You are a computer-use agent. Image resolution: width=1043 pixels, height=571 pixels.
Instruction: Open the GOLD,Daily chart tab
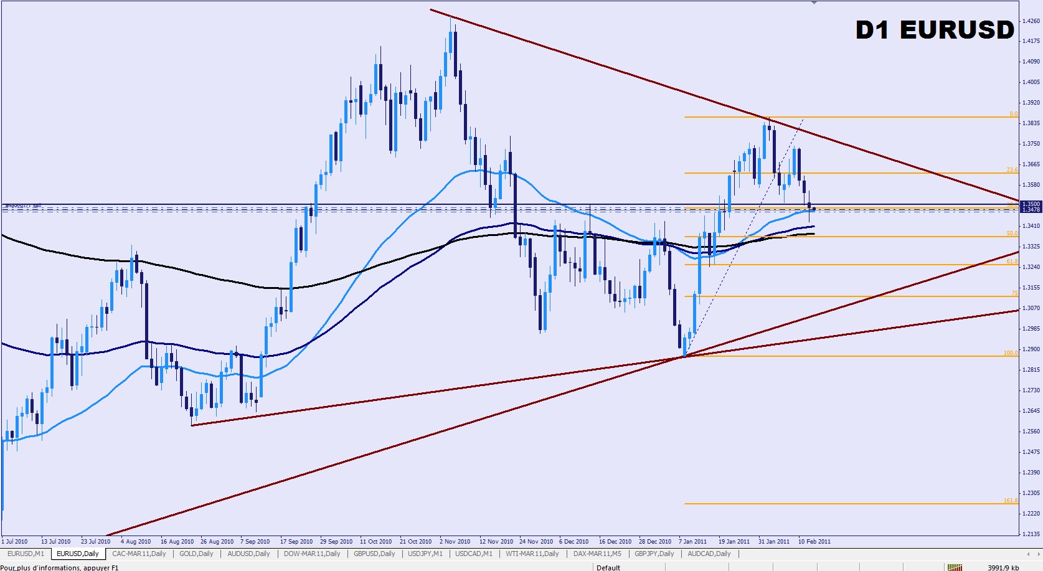pos(196,554)
